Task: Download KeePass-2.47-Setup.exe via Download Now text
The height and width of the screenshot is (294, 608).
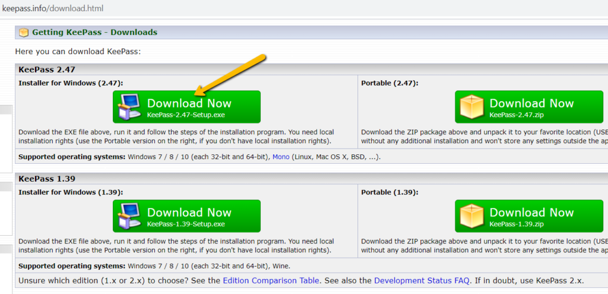Action: [x=189, y=103]
